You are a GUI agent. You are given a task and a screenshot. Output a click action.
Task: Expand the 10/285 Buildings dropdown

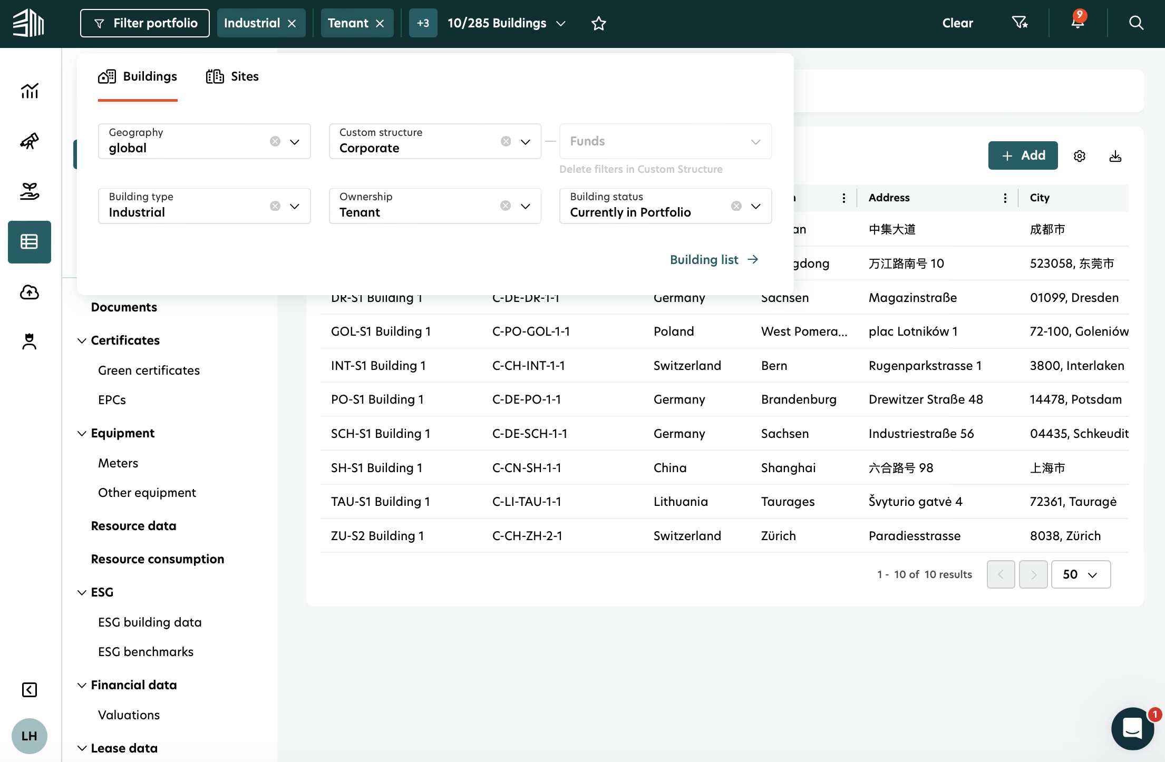pyautogui.click(x=561, y=23)
